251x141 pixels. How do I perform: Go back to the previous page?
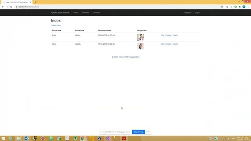click(3, 7)
